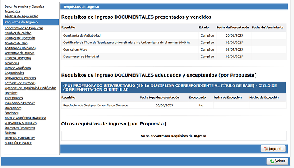The width and height of the screenshot is (294, 168).
Task: Open Cambios de Plan link
Action: (x=16, y=43)
